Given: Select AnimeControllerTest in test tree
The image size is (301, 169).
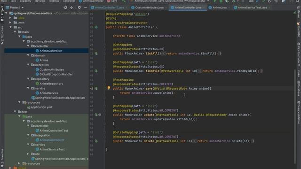Looking at the screenshot, I should pyautogui.click(x=54, y=131).
